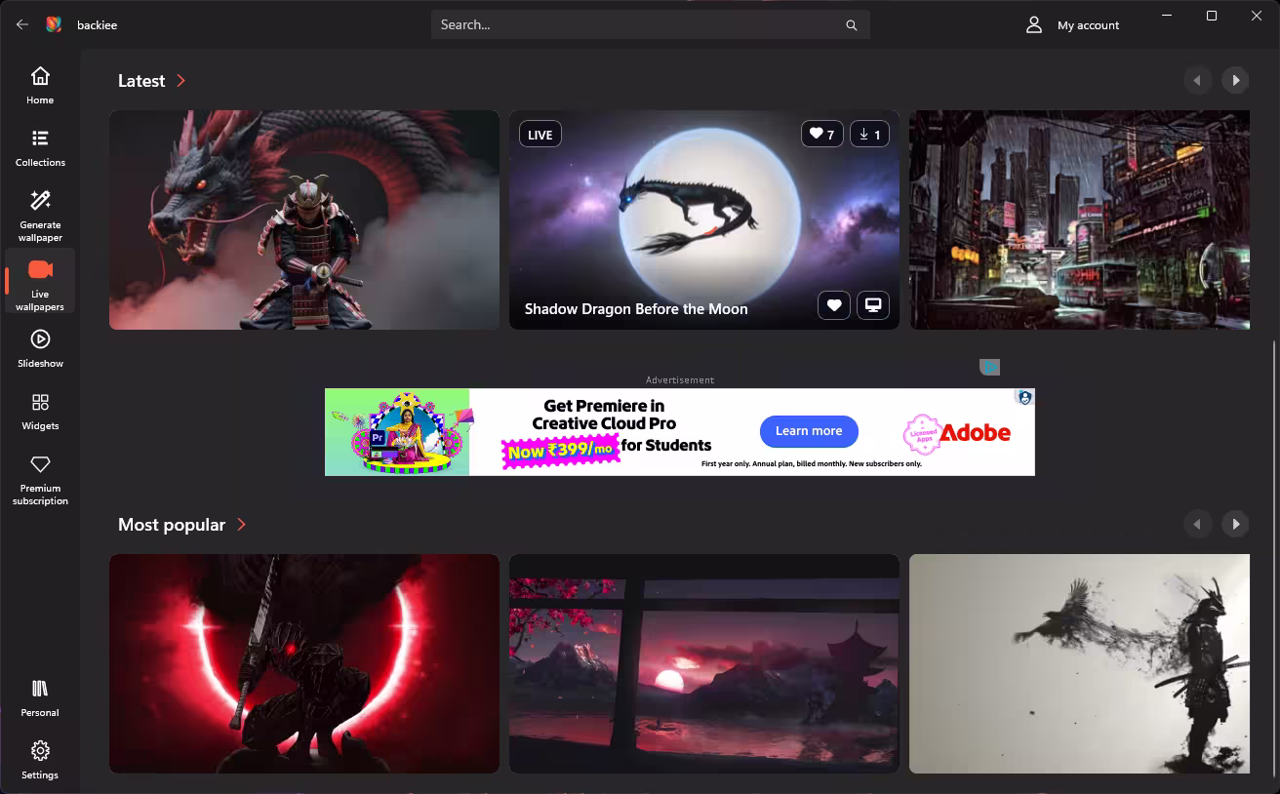Show next Most popular wallpapers

(x=1235, y=524)
